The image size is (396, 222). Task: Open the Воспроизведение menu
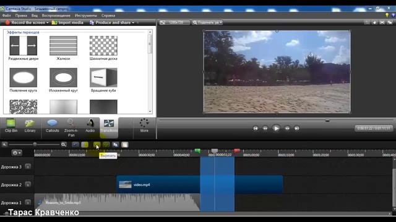(x=56, y=15)
